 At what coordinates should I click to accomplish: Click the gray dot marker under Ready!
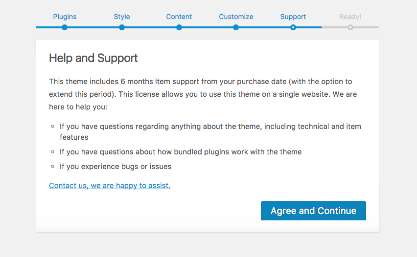click(x=350, y=27)
